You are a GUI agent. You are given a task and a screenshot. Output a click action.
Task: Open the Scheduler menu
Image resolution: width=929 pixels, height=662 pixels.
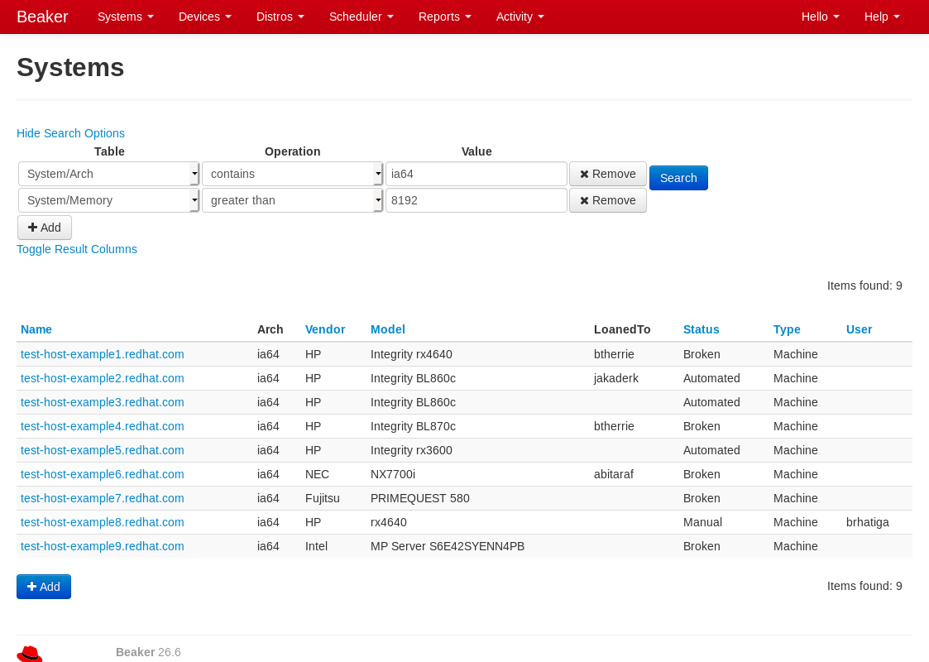click(362, 17)
